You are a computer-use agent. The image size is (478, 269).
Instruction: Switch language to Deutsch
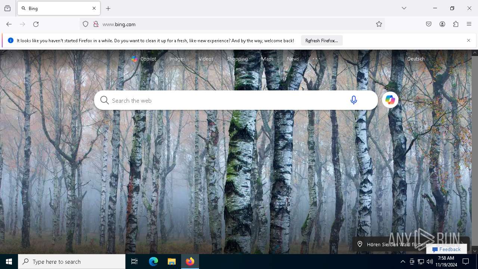[x=416, y=59]
